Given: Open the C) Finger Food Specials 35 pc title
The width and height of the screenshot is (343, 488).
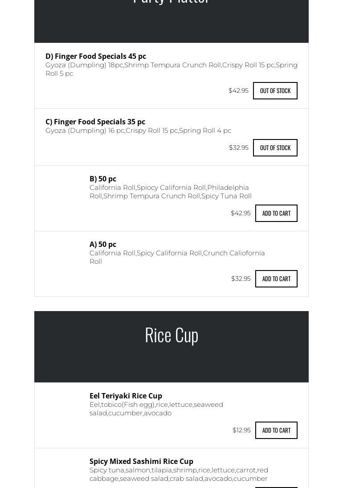Looking at the screenshot, I should 95,122.
